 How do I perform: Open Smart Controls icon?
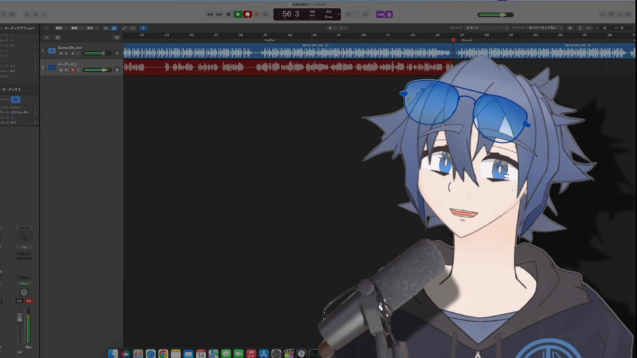[27, 14]
